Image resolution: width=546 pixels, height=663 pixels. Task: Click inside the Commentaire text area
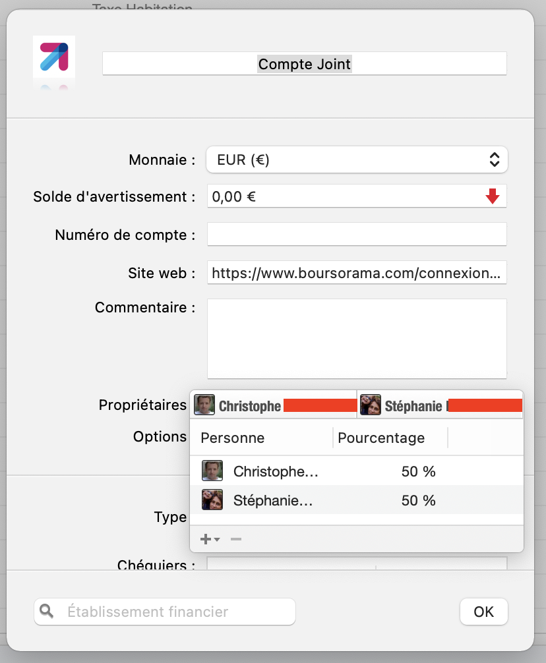357,339
